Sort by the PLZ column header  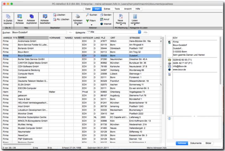105,38
